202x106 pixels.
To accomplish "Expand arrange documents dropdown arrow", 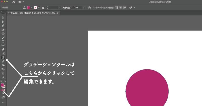I will coord(23,2).
